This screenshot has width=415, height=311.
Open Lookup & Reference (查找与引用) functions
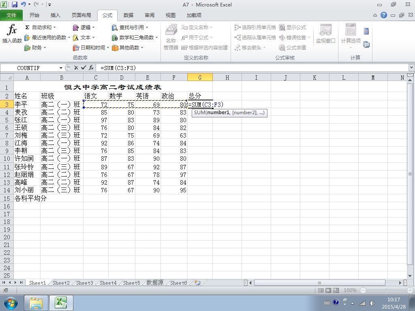[130, 28]
